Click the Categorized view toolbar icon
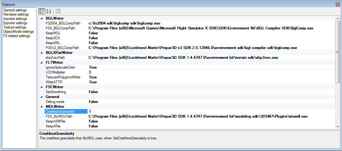The height and width of the screenshot is (151, 342). click(42, 11)
